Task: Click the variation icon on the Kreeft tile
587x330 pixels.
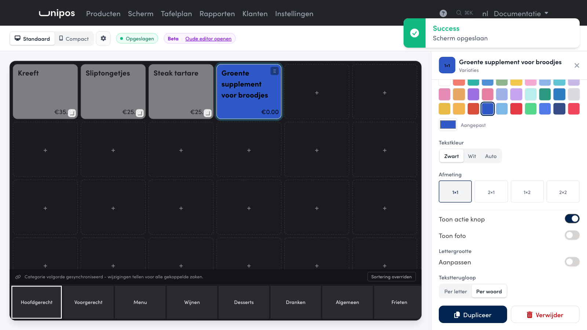Action: [x=72, y=113]
